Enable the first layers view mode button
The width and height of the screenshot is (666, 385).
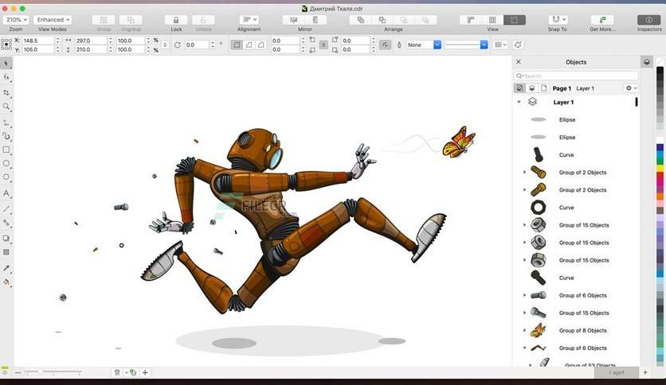[519, 88]
